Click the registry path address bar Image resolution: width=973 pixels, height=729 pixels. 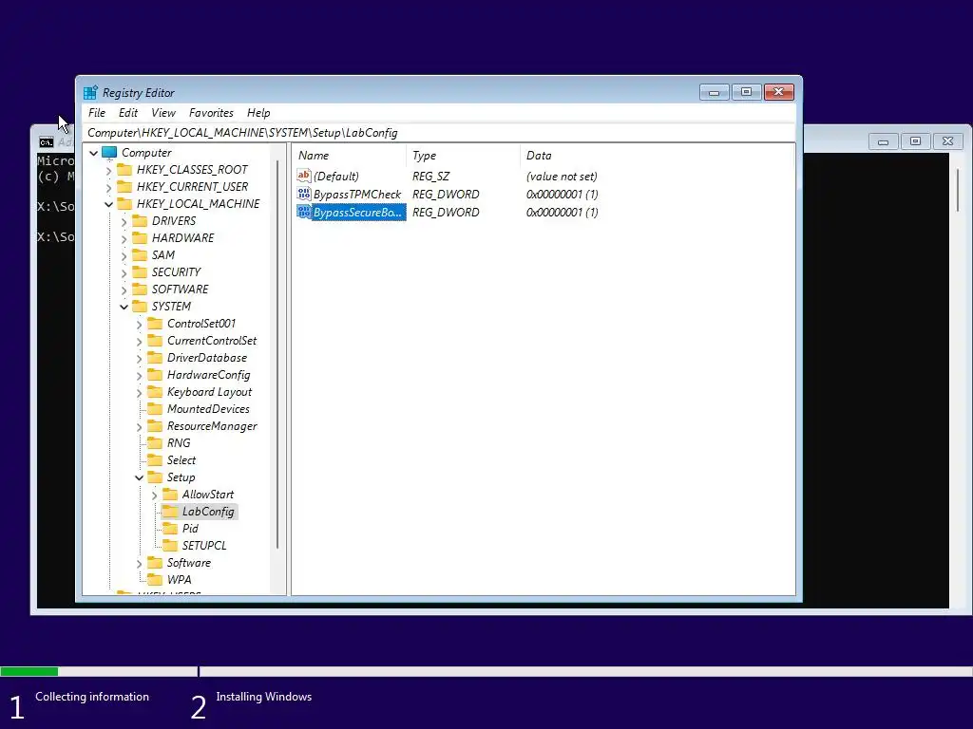[439, 133]
